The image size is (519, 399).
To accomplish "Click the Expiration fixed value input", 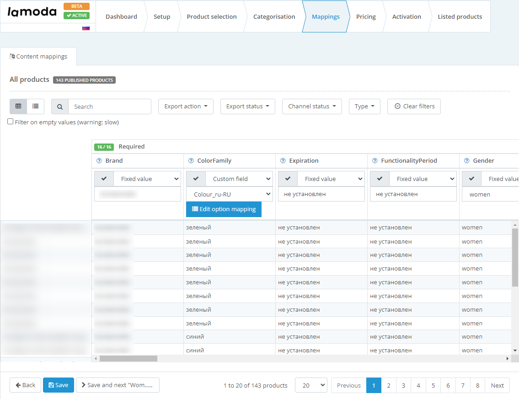I will 321,194.
